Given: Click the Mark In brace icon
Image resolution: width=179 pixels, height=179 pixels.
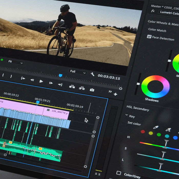Looking at the screenshot, I should 3,75.
